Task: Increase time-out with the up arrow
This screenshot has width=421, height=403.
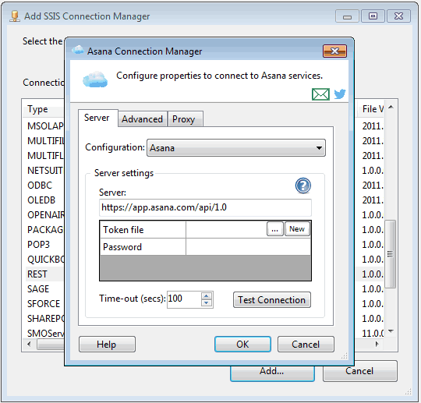Action: coord(207,296)
